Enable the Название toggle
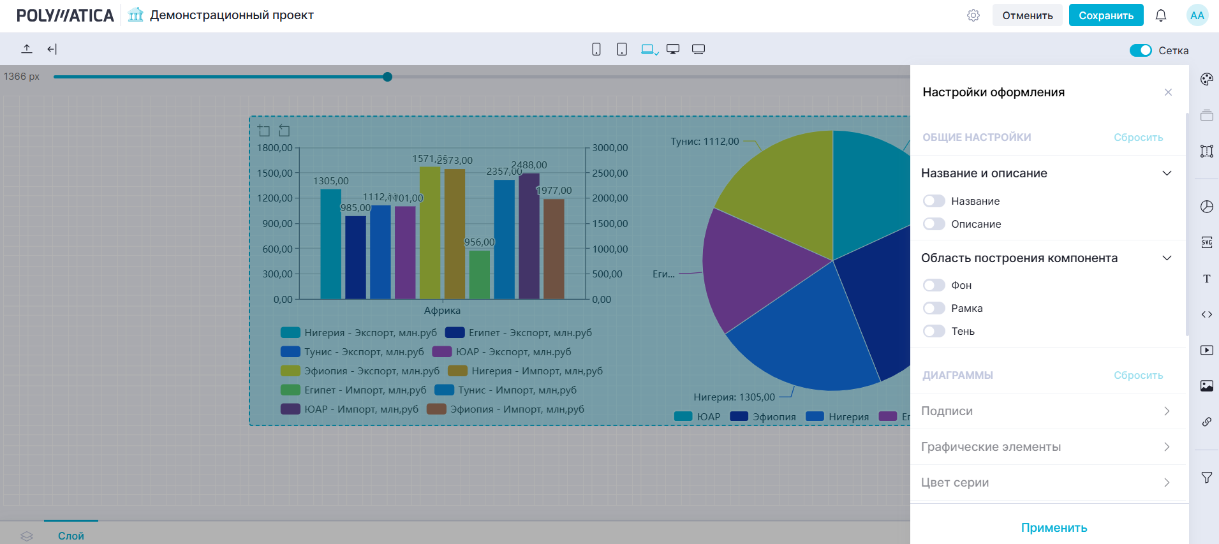Image resolution: width=1219 pixels, height=544 pixels. click(x=934, y=201)
